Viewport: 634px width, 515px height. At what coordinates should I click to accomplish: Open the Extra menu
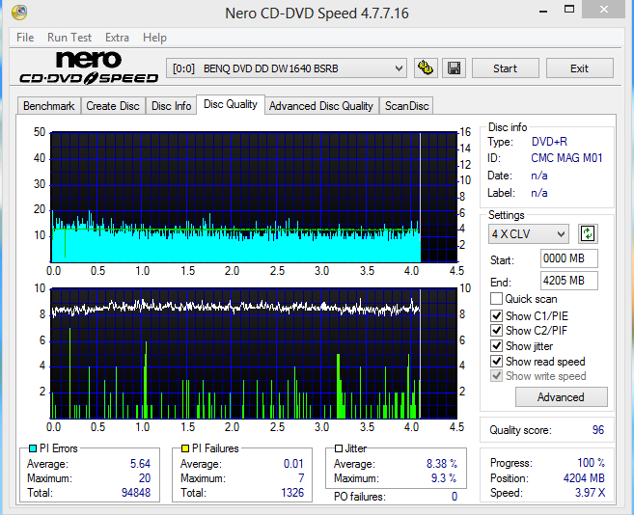click(117, 38)
